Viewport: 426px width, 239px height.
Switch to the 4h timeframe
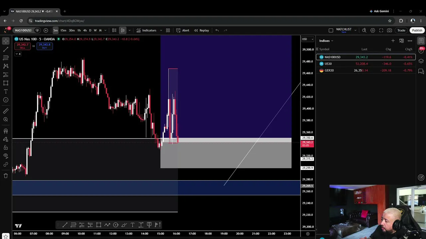coord(85,30)
